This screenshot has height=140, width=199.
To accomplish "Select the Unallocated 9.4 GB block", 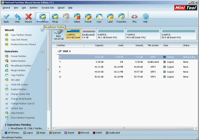I will [x=89, y=34].
